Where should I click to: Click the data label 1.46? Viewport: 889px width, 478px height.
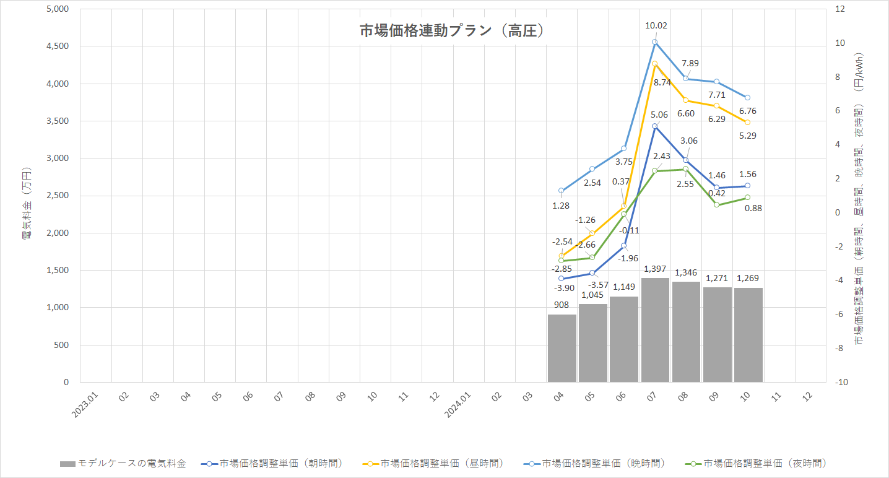pos(716,175)
